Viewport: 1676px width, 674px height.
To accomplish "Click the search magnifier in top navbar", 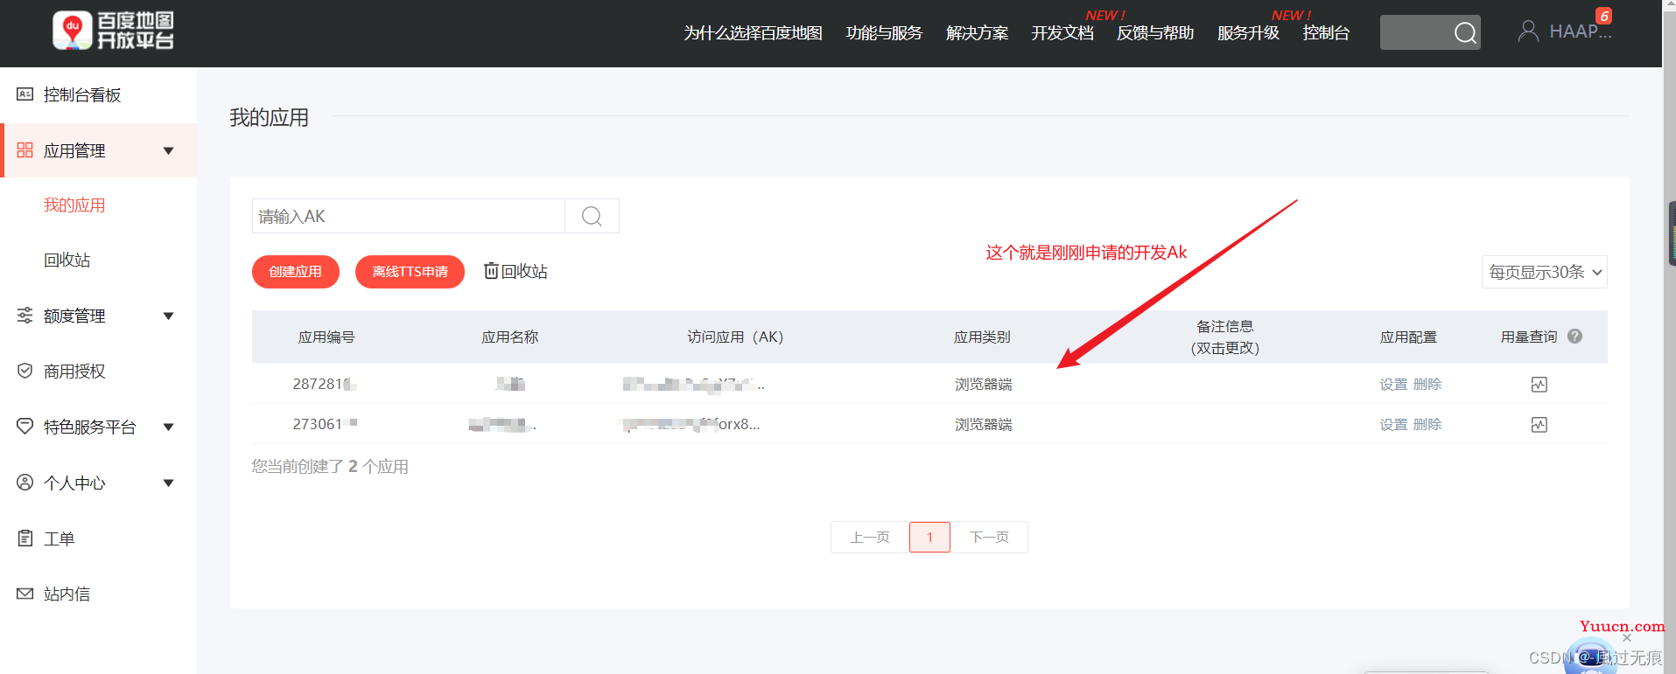I will 1465,33.
